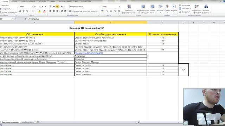Screen dimensions: 225x126
Task: Open the Name Box dropdown arrow
Action: [13, 19]
